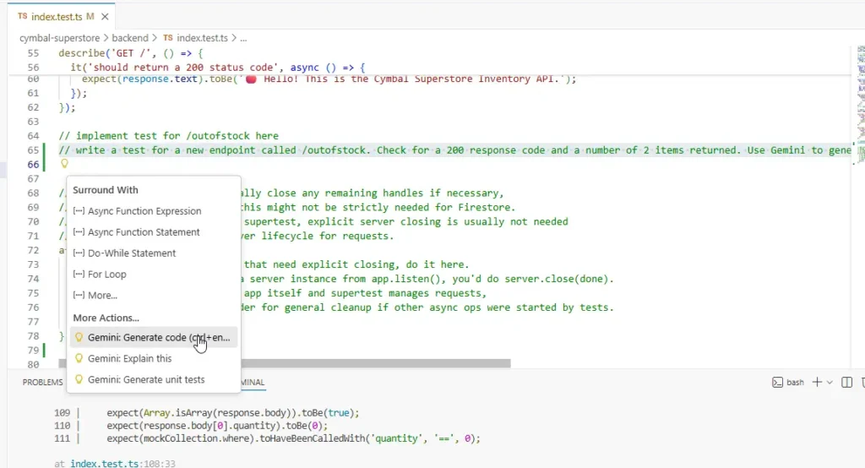The height and width of the screenshot is (468, 865).
Task: Click the bash terminal shell icon
Action: 777,382
